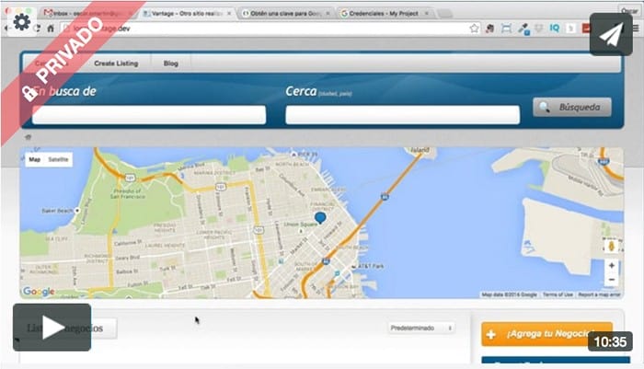
Task: Click '¡Agrega tu Negocio!' orange button
Action: (546, 334)
